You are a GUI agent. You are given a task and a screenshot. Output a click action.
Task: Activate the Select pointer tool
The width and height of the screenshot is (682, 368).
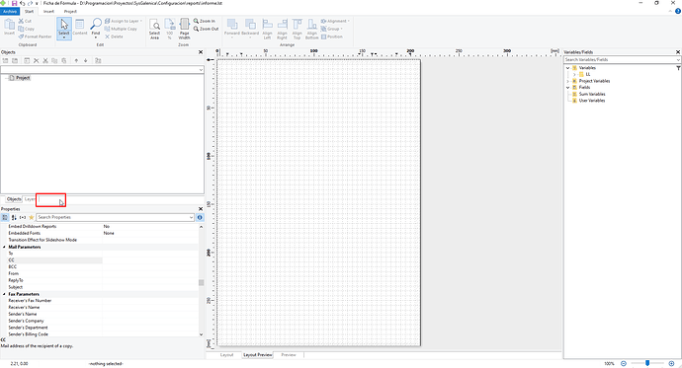click(x=64, y=28)
